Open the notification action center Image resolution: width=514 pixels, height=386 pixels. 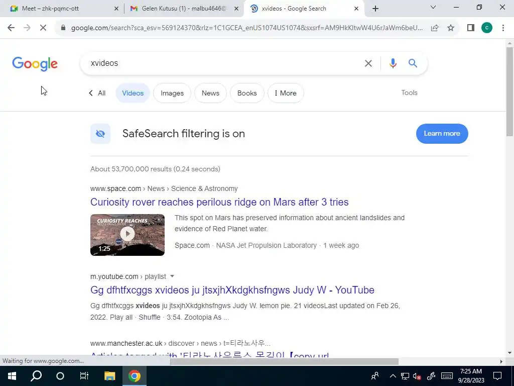497,376
